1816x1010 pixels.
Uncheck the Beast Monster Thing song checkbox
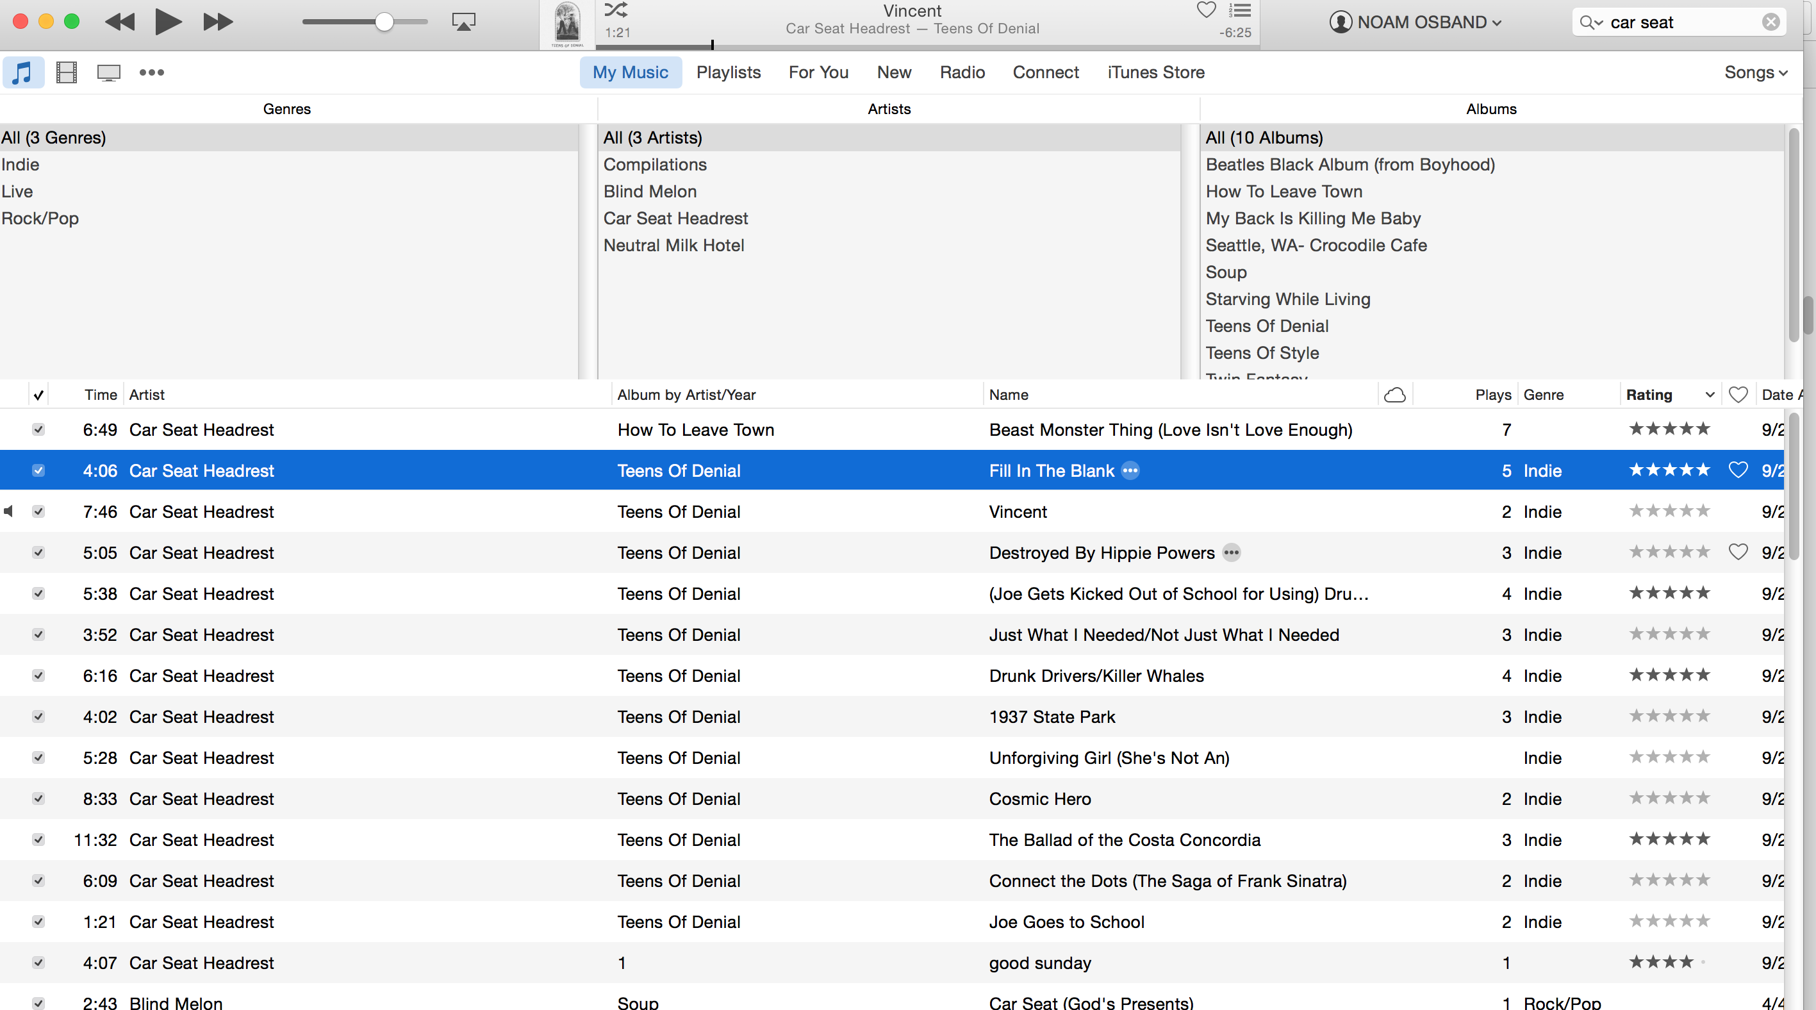coord(39,429)
